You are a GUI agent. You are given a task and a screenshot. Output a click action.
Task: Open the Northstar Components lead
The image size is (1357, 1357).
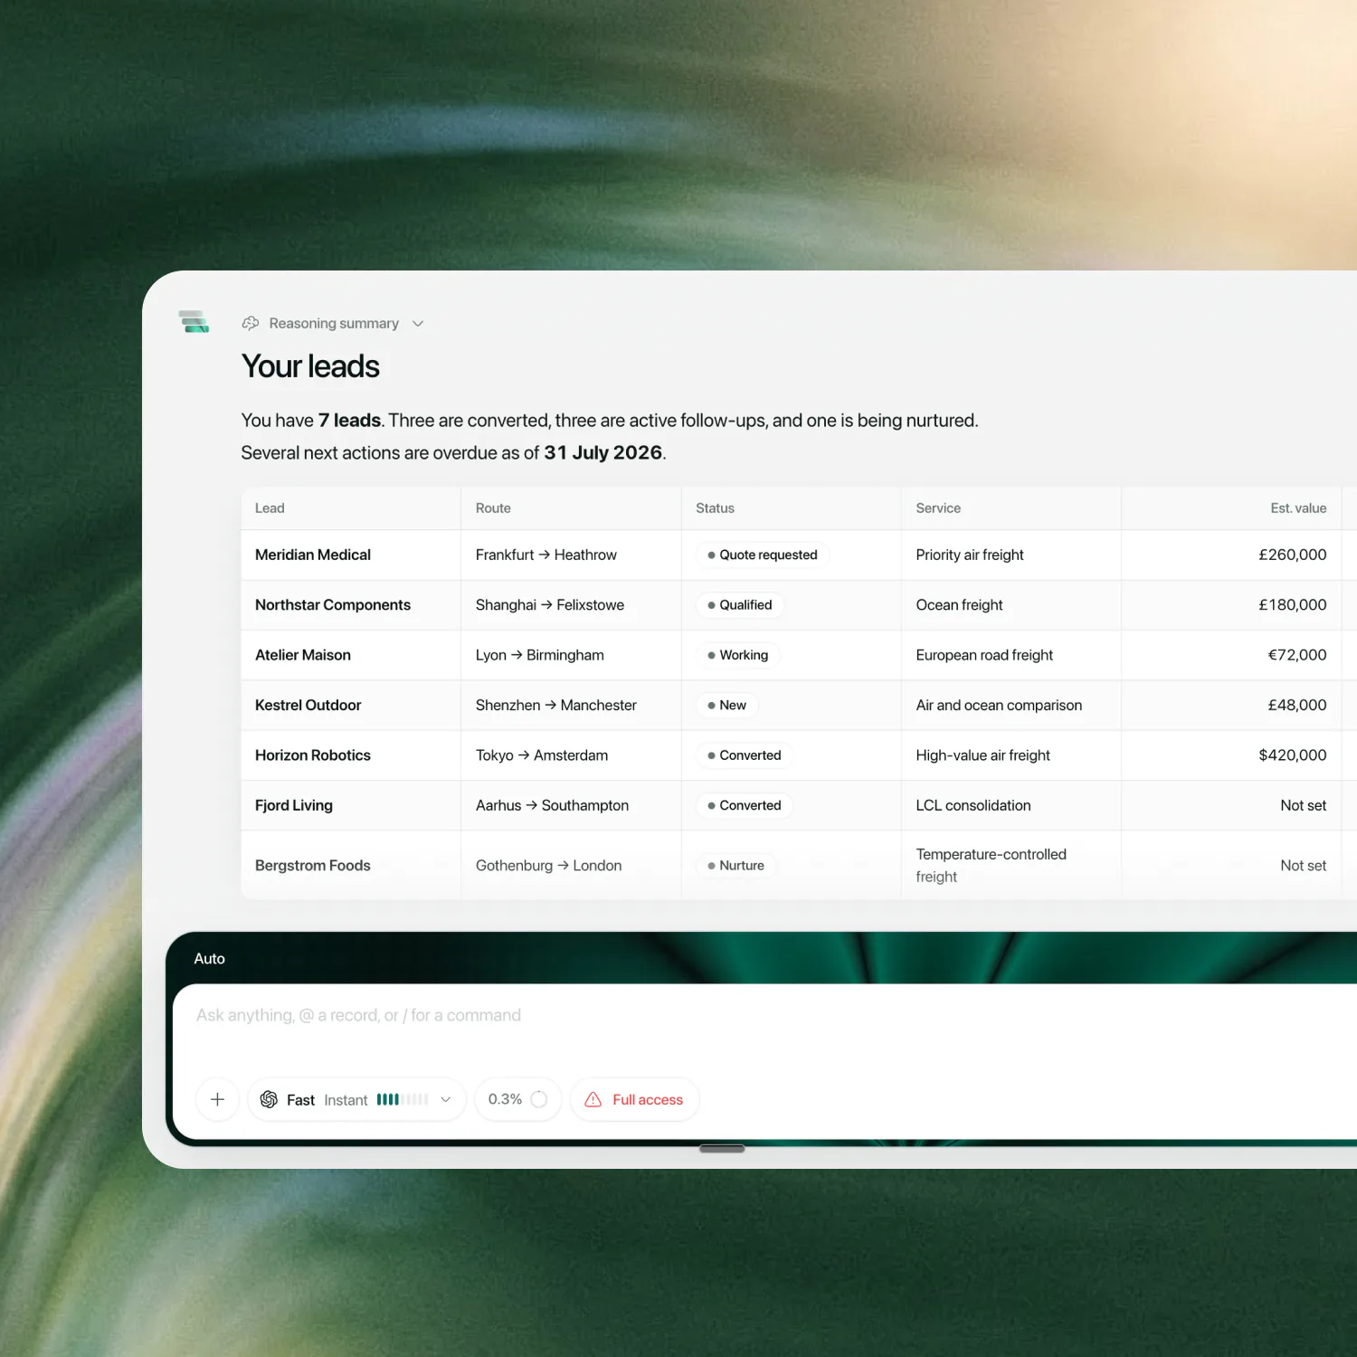(x=333, y=605)
